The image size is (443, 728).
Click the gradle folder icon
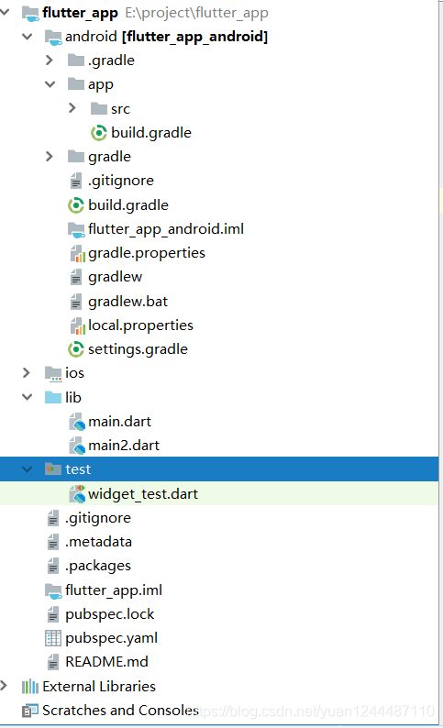[x=76, y=157]
